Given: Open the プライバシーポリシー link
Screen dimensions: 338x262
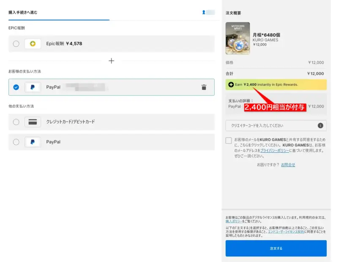Looking at the screenshot, I should pyautogui.click(x=275, y=151).
